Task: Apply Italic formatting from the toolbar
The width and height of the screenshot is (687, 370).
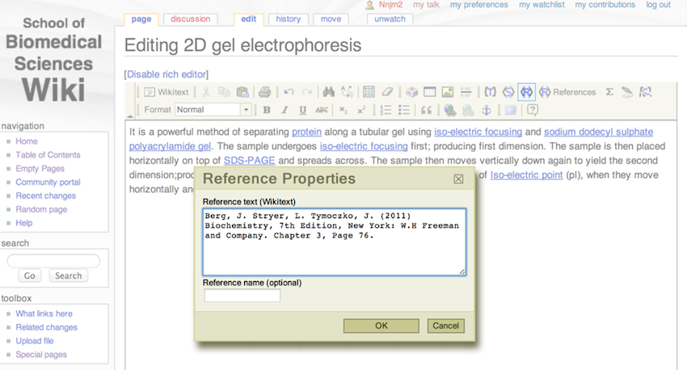Action: pyautogui.click(x=284, y=110)
